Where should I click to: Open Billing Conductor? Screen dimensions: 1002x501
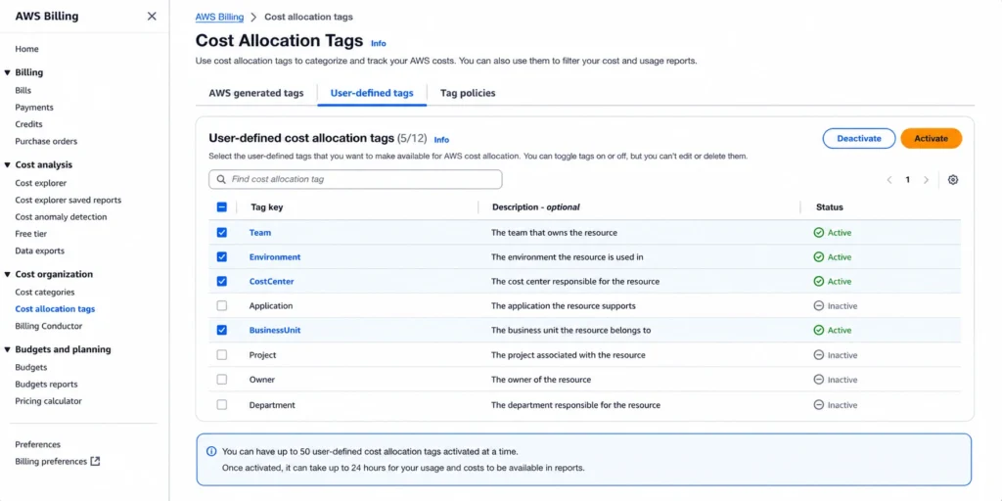tap(49, 326)
